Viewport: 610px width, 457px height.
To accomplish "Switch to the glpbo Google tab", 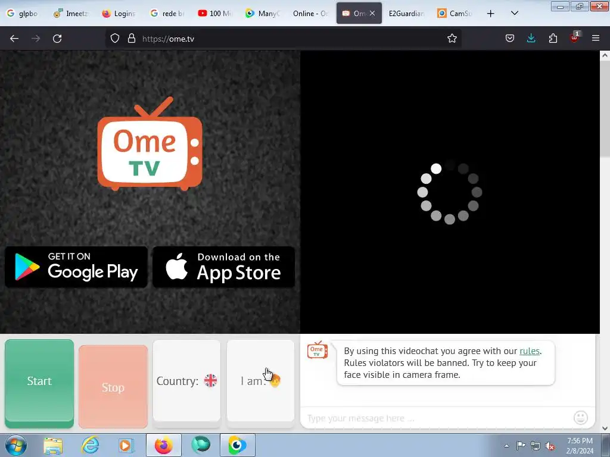I will click(x=23, y=13).
